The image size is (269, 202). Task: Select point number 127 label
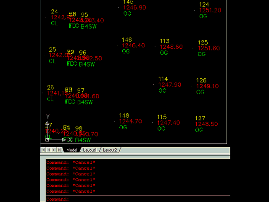pyautogui.click(x=200, y=118)
